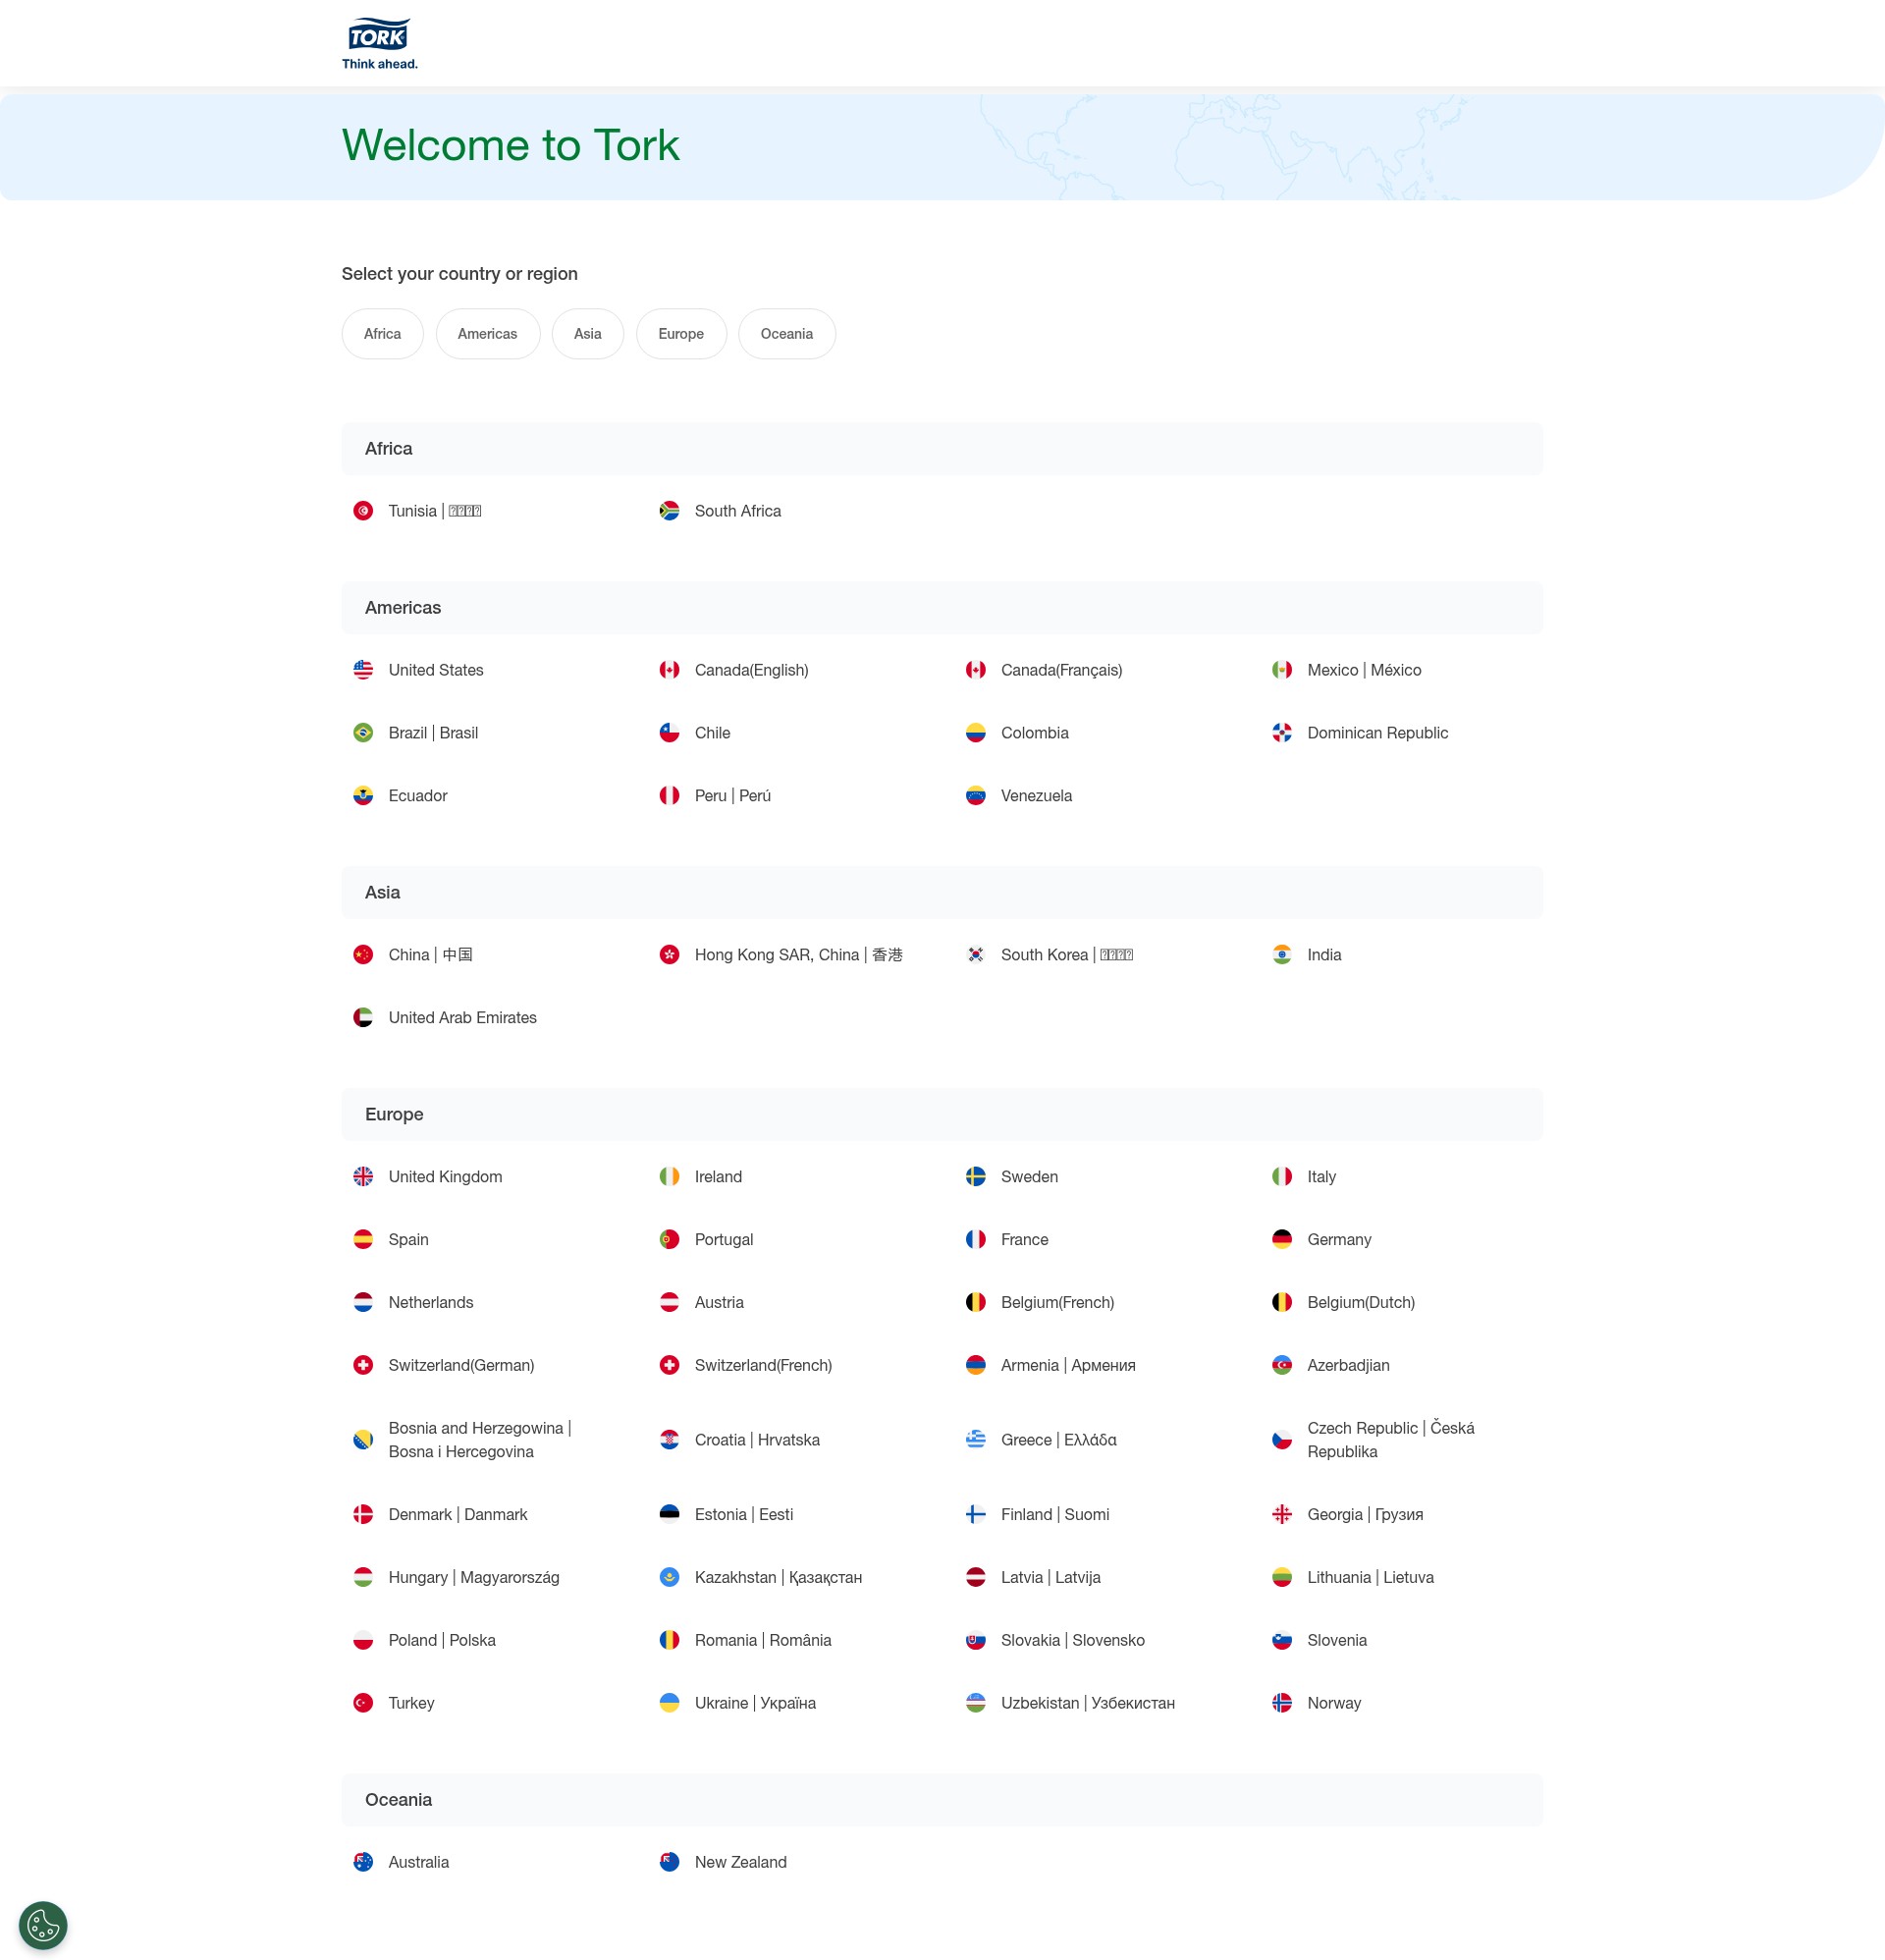This screenshot has width=1885, height=1960.
Task: Choose Italy from Europe list
Action: click(1321, 1177)
